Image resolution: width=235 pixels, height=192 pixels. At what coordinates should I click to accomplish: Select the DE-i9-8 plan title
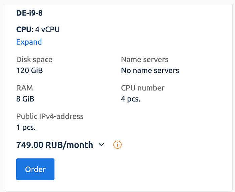pyautogui.click(x=29, y=13)
